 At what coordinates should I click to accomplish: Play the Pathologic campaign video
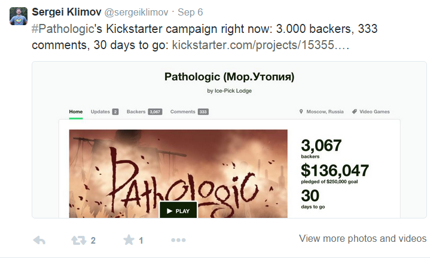click(x=178, y=211)
